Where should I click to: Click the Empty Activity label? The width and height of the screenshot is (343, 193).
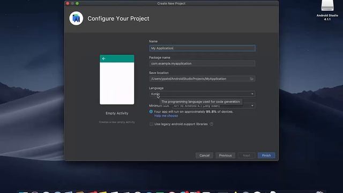coord(117,113)
